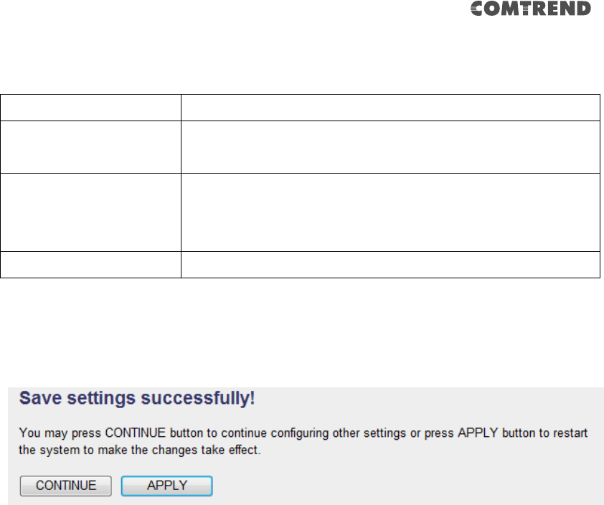
Task: Click the CONTINUE button
Action: [66, 486]
